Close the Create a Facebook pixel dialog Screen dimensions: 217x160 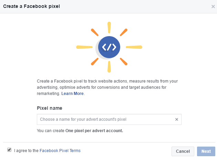point(213,7)
